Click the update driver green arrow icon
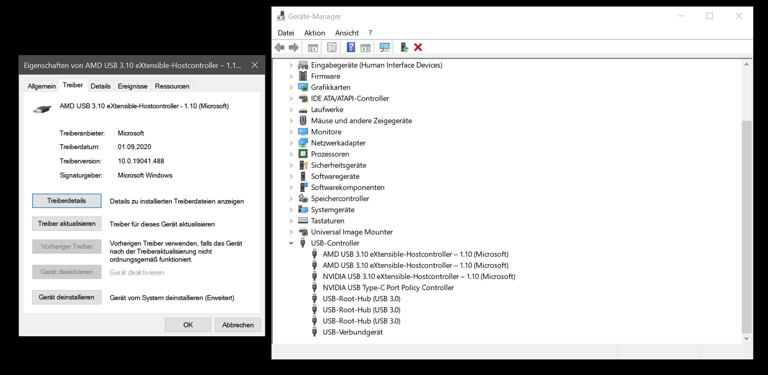Image resolution: width=768 pixels, height=375 pixels. click(x=404, y=47)
